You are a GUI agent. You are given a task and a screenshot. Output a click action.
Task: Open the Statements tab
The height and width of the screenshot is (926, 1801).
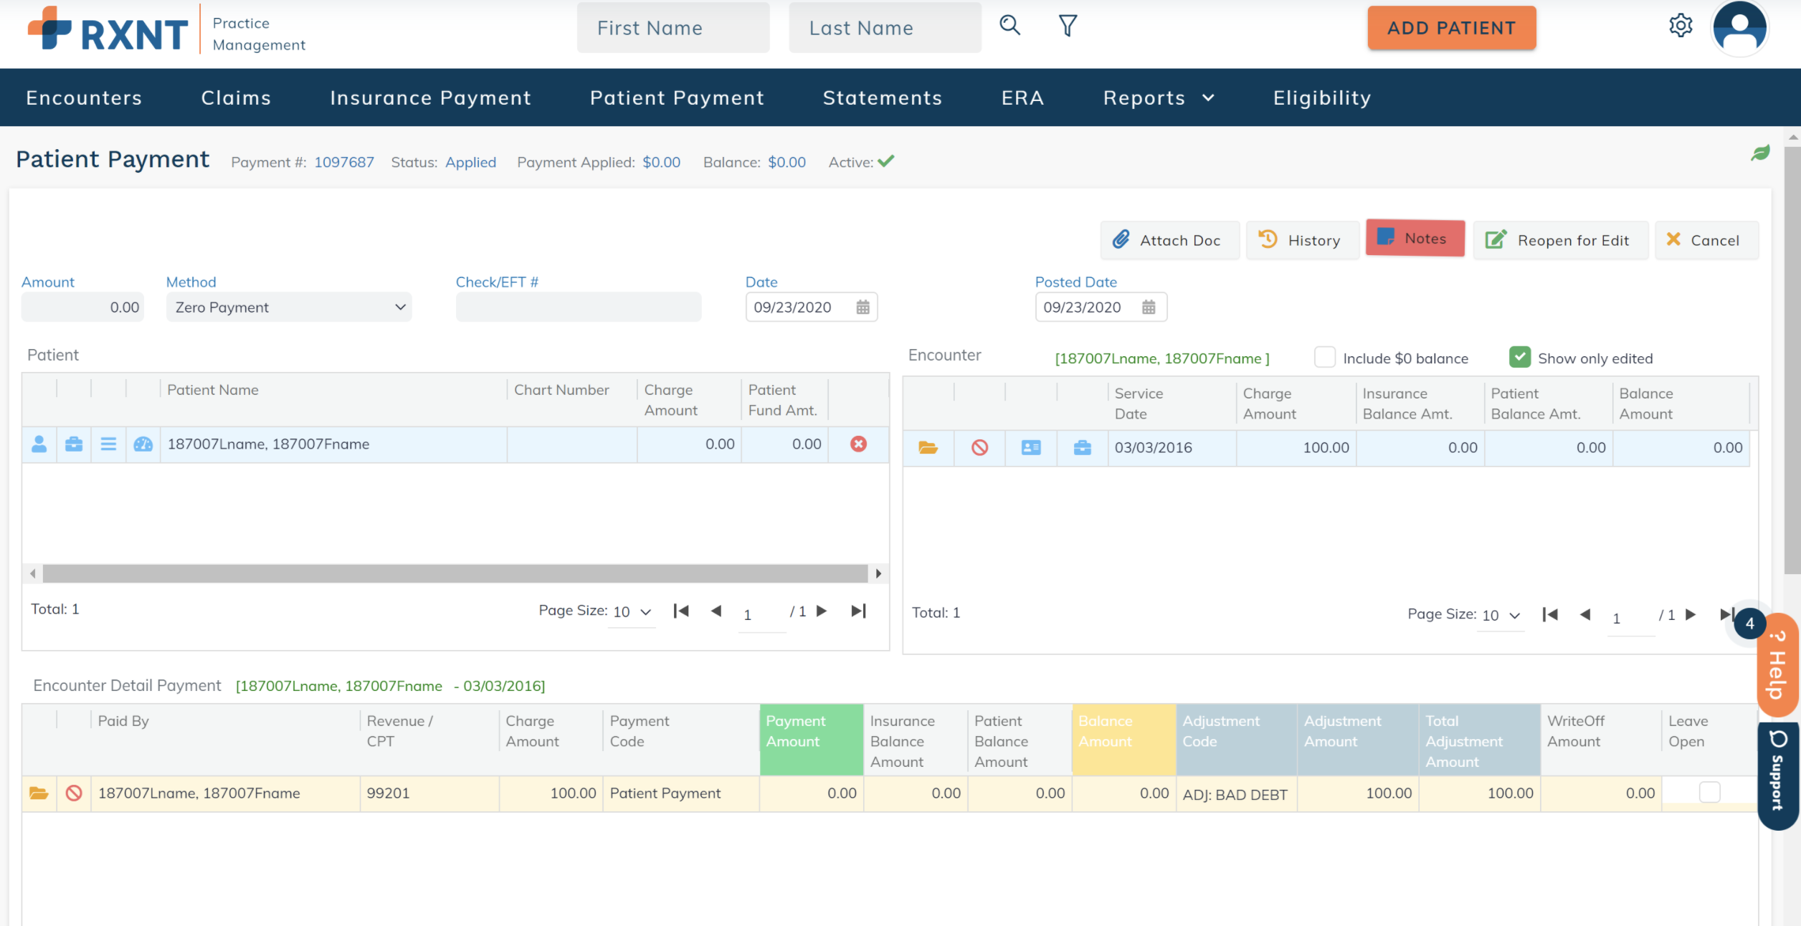[883, 98]
